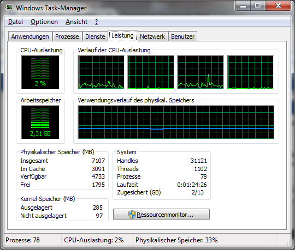Click status bar entry CPU-Auslastung: 2%
The height and width of the screenshot is (250, 295).
(x=94, y=240)
